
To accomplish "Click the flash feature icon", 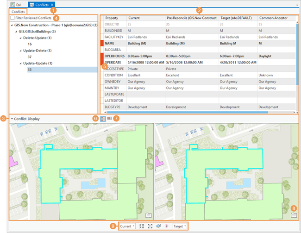I will click(x=166, y=226).
